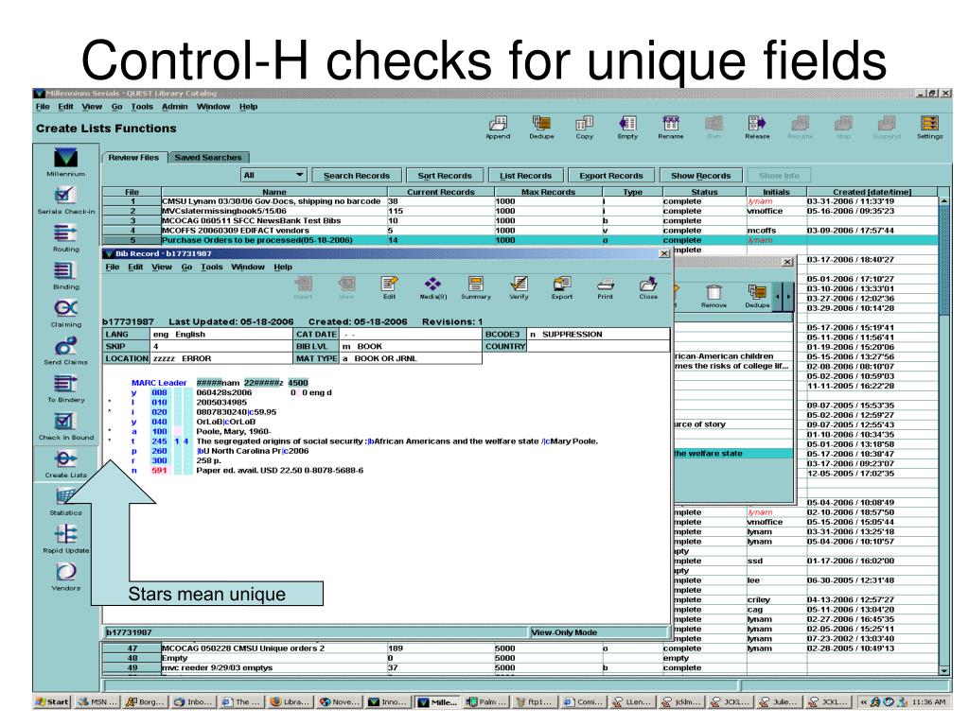Open the Settings toolbar icon
Viewport: 969px width, 726px height.
click(929, 128)
